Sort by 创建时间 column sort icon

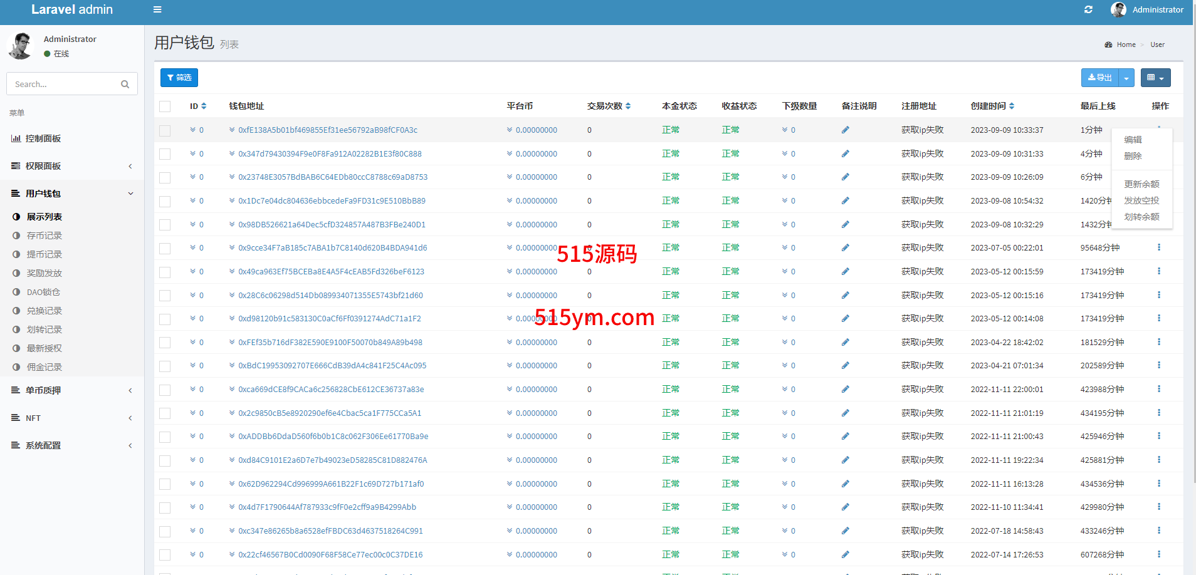point(1012,106)
